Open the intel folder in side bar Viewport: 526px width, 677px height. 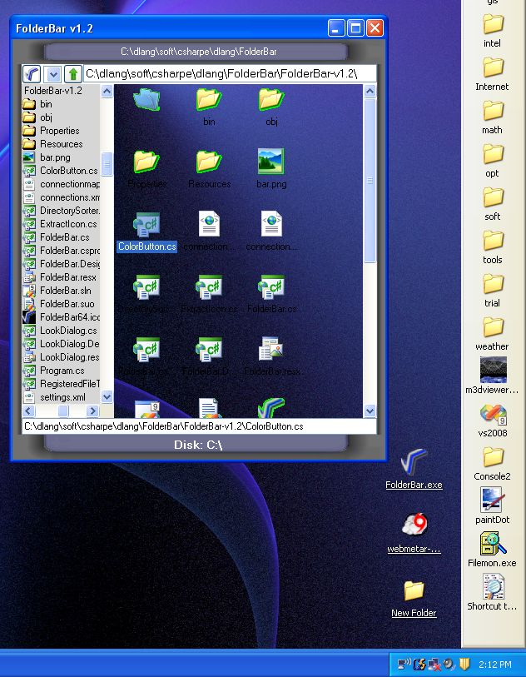click(x=493, y=30)
